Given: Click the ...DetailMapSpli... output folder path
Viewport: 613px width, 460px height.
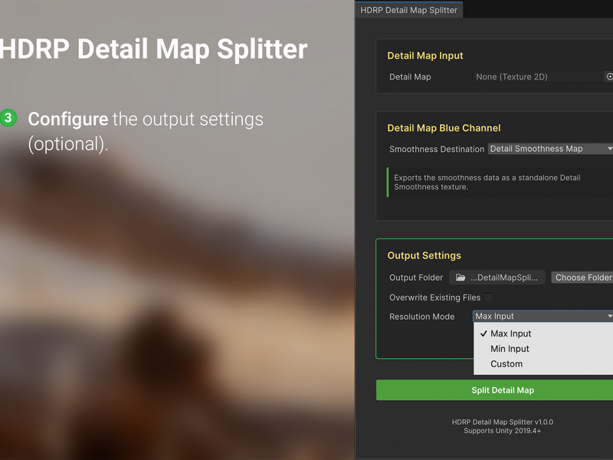Looking at the screenshot, I should tap(497, 278).
